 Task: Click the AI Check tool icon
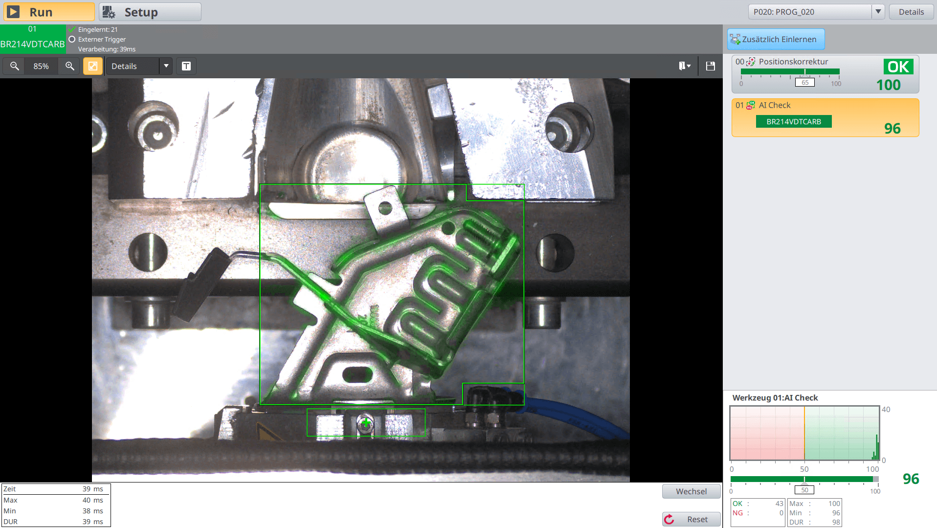pyautogui.click(x=751, y=105)
